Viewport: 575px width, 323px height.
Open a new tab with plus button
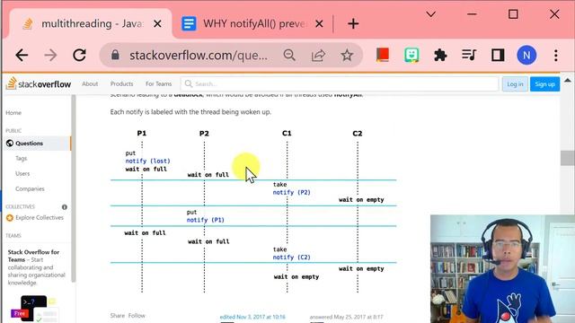[353, 24]
